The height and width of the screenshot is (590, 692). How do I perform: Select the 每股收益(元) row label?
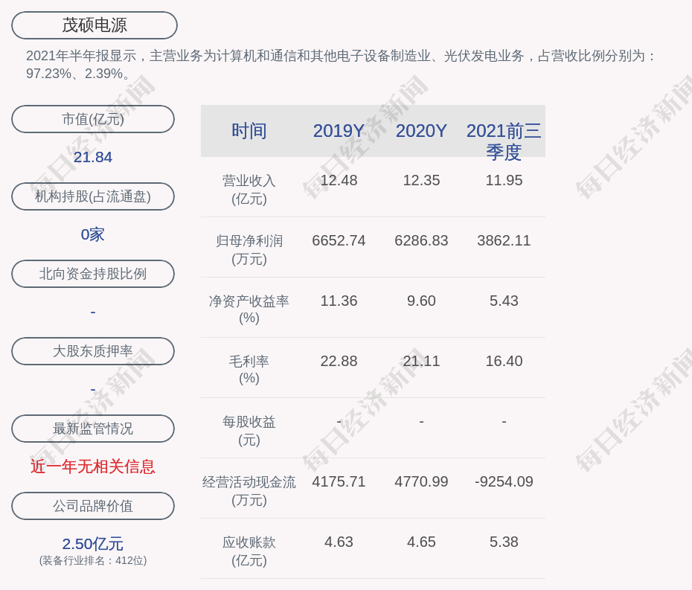[249, 431]
